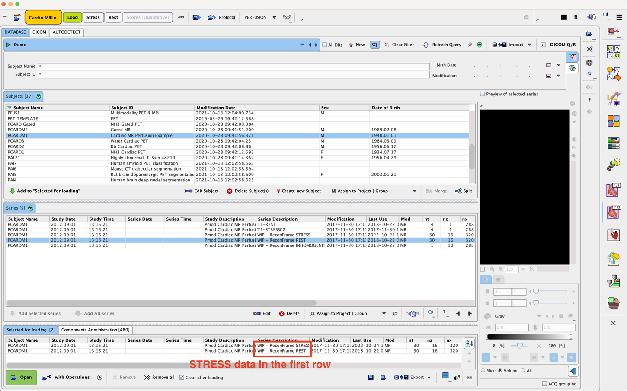
Task: Click the heart with tube tool icon
Action: pos(613,235)
